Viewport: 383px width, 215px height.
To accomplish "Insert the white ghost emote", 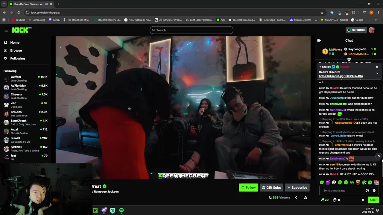I will point(334,182).
